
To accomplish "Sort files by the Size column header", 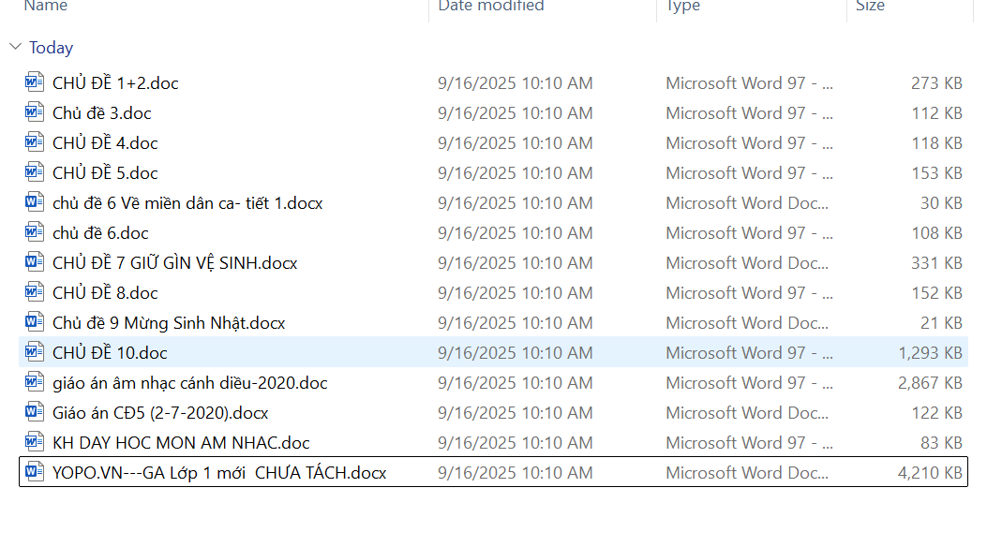I will coord(869,7).
